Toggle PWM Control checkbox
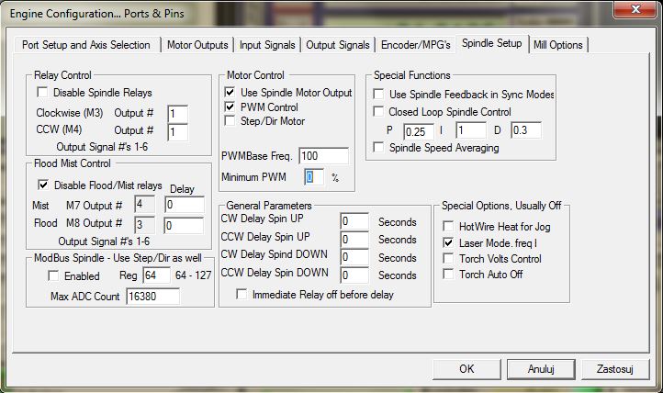Screen dimensions: 663x393 230,107
